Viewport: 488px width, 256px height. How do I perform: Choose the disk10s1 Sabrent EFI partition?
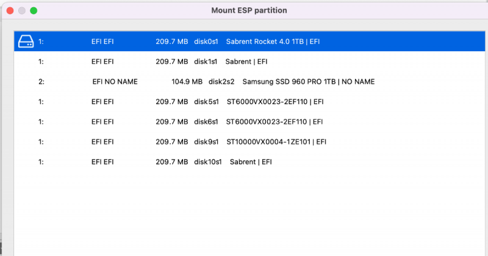click(250, 162)
